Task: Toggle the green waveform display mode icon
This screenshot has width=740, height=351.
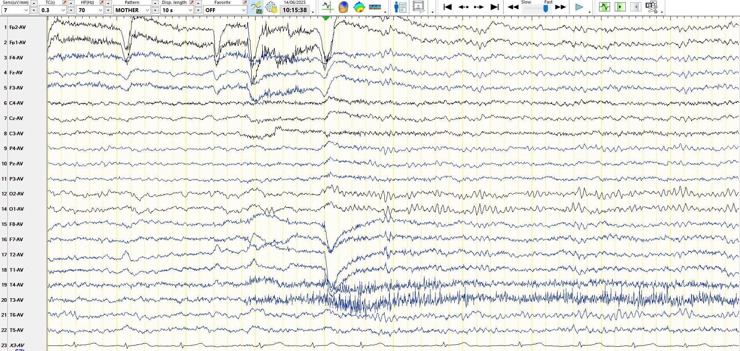Action: pyautogui.click(x=605, y=7)
